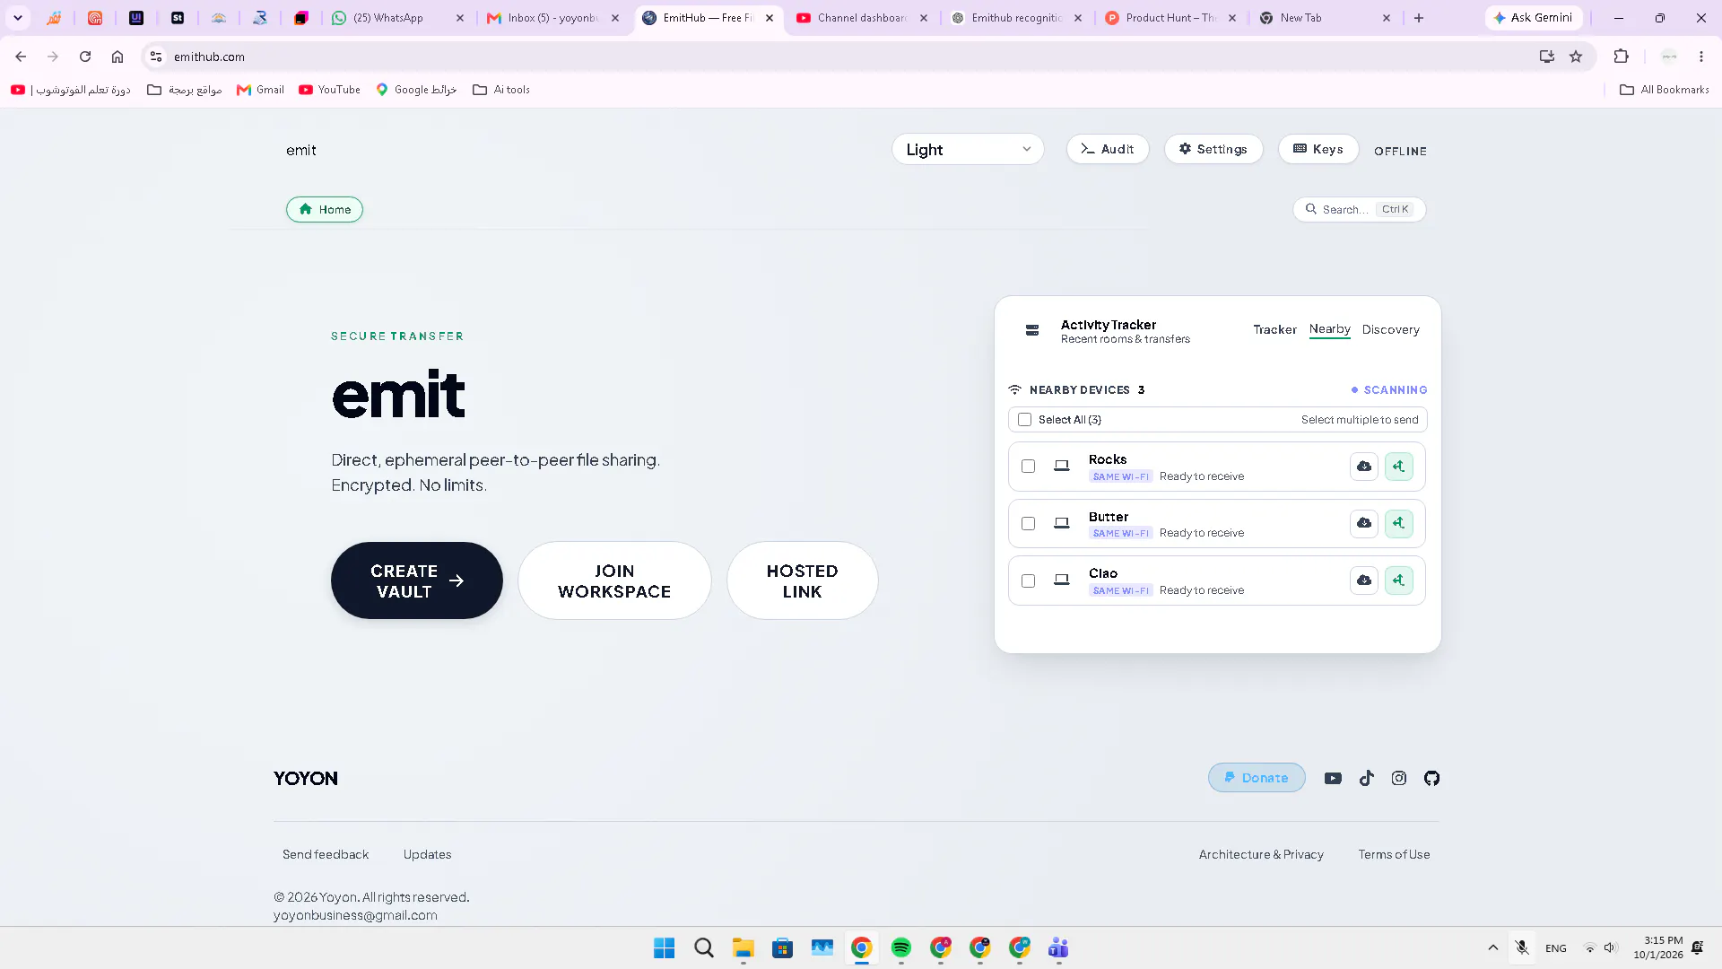Viewport: 1722px width, 969px height.
Task: Open new browser tab with plus icon
Action: [x=1419, y=18]
